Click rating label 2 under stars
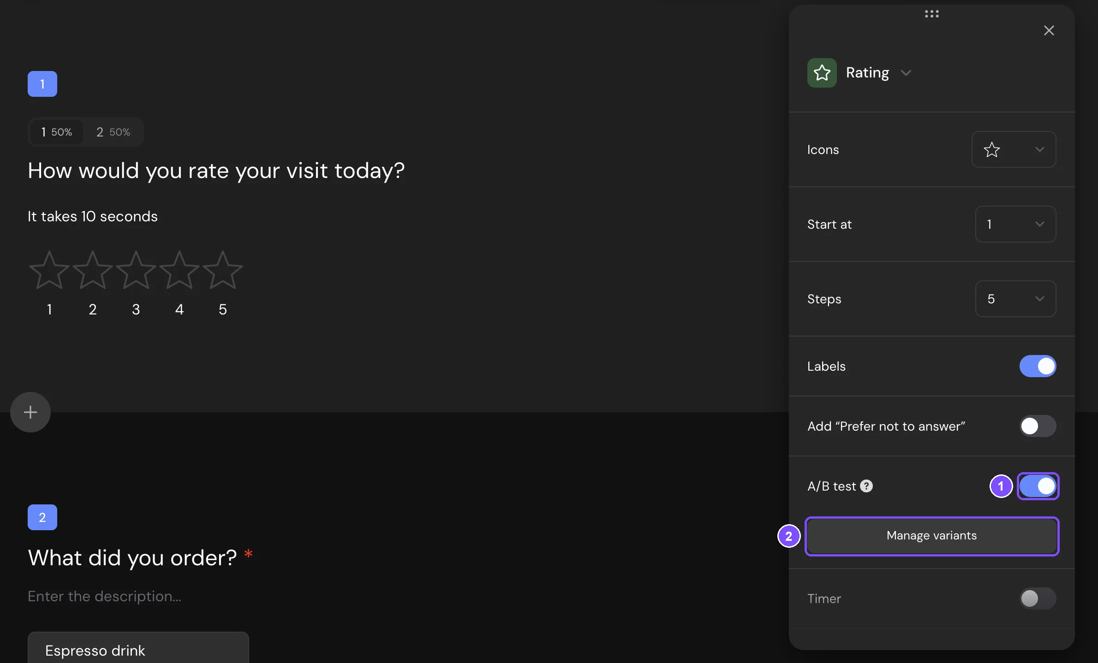Image resolution: width=1098 pixels, height=663 pixels. (x=93, y=309)
